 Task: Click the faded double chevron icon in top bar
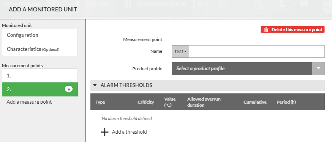point(200,4)
